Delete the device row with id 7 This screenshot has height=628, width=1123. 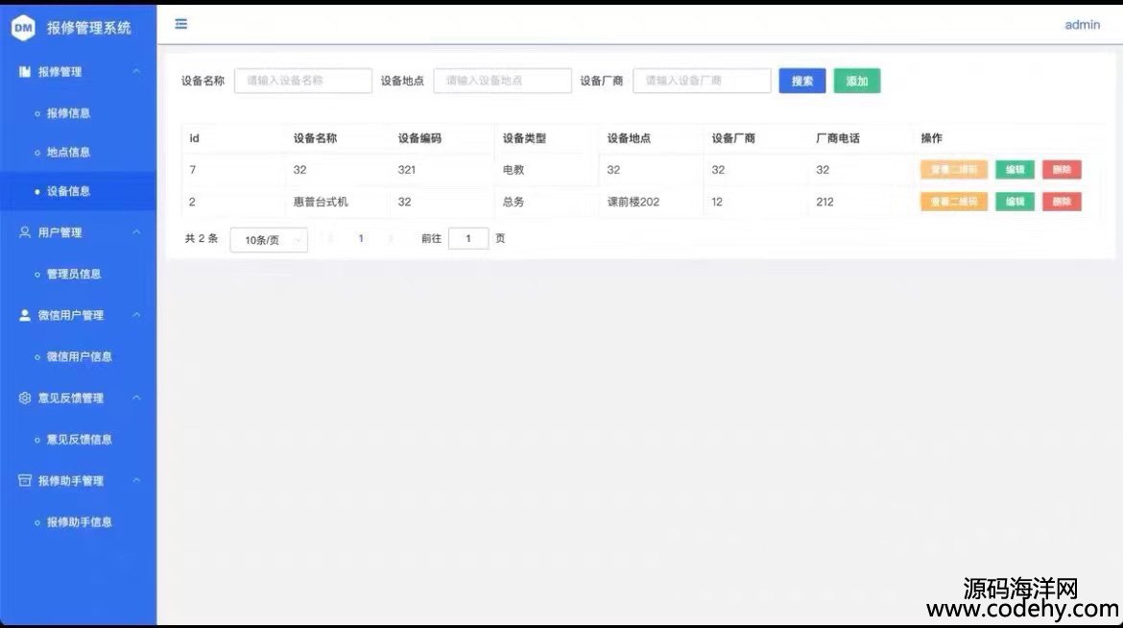click(x=1061, y=170)
